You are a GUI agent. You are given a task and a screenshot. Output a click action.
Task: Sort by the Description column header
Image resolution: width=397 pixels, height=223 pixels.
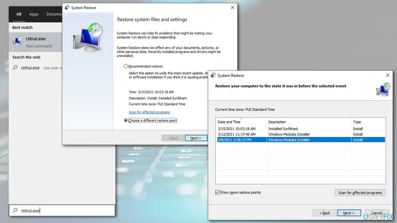(309, 122)
